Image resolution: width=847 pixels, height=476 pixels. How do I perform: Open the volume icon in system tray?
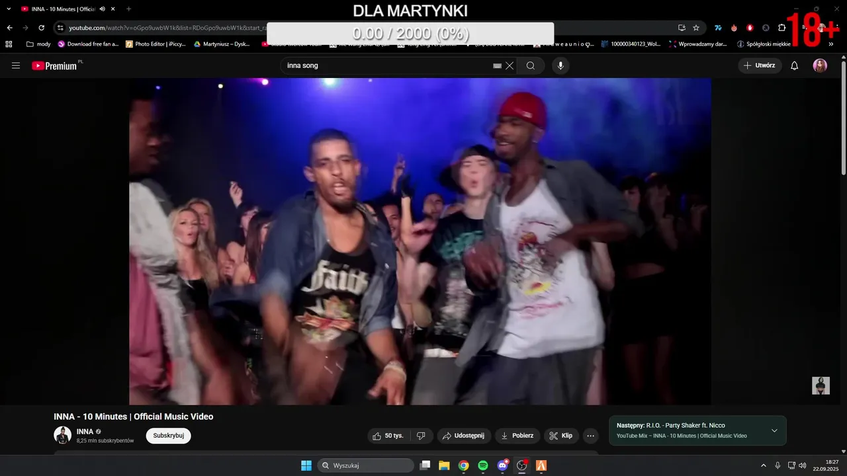[803, 465]
